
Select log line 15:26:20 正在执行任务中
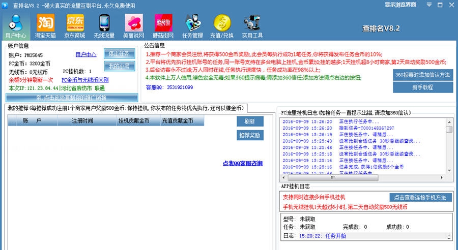[331, 121]
